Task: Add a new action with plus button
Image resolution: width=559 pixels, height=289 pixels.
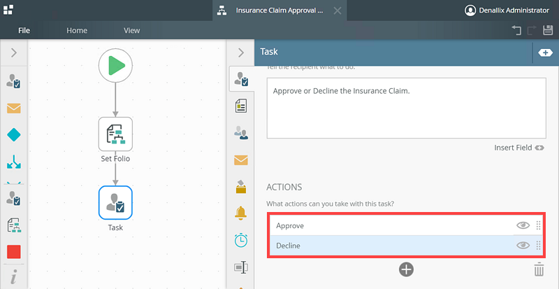Action: tap(407, 269)
